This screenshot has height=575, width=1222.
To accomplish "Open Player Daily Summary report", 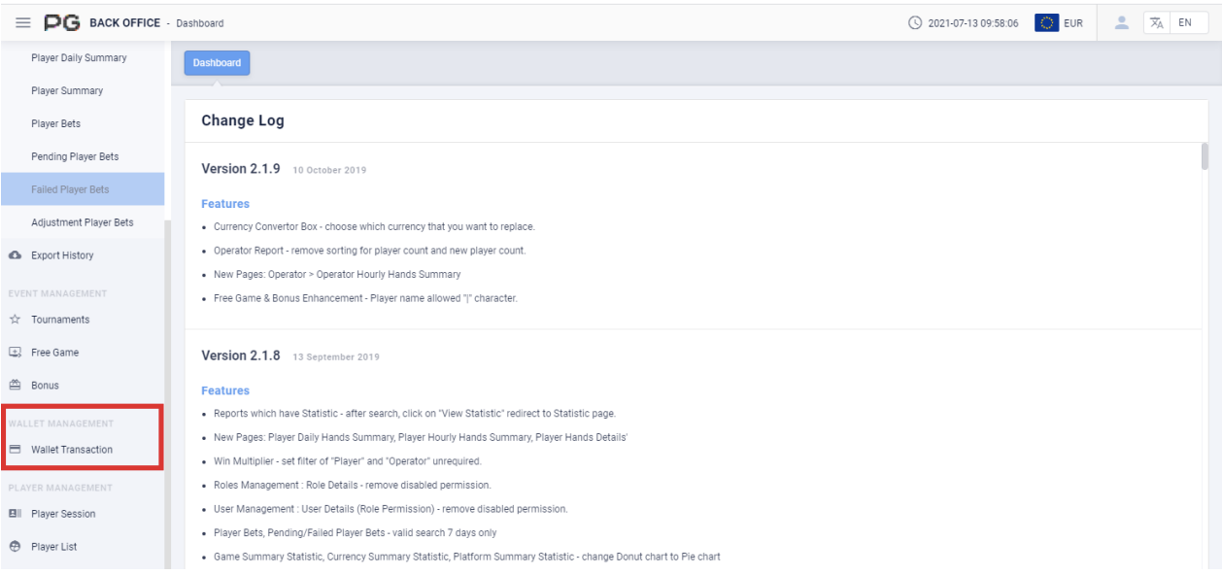I will point(79,58).
